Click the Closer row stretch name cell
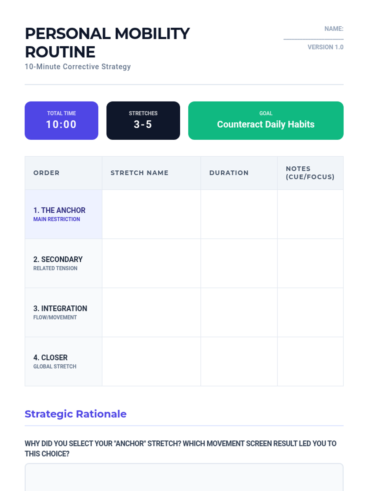This screenshot has width=368, height=491. coord(151,361)
